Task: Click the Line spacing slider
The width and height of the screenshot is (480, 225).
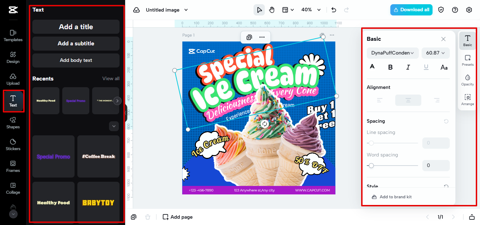Action: point(392,143)
